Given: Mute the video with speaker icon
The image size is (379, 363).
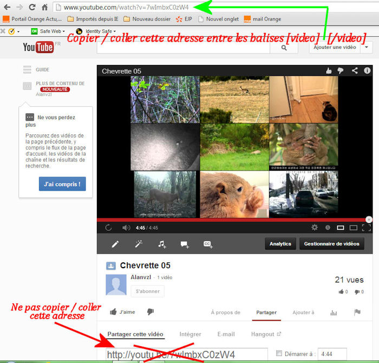Looking at the screenshot, I should (126, 228).
